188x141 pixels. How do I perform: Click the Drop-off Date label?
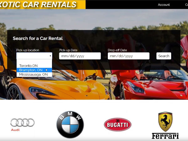[118, 50]
